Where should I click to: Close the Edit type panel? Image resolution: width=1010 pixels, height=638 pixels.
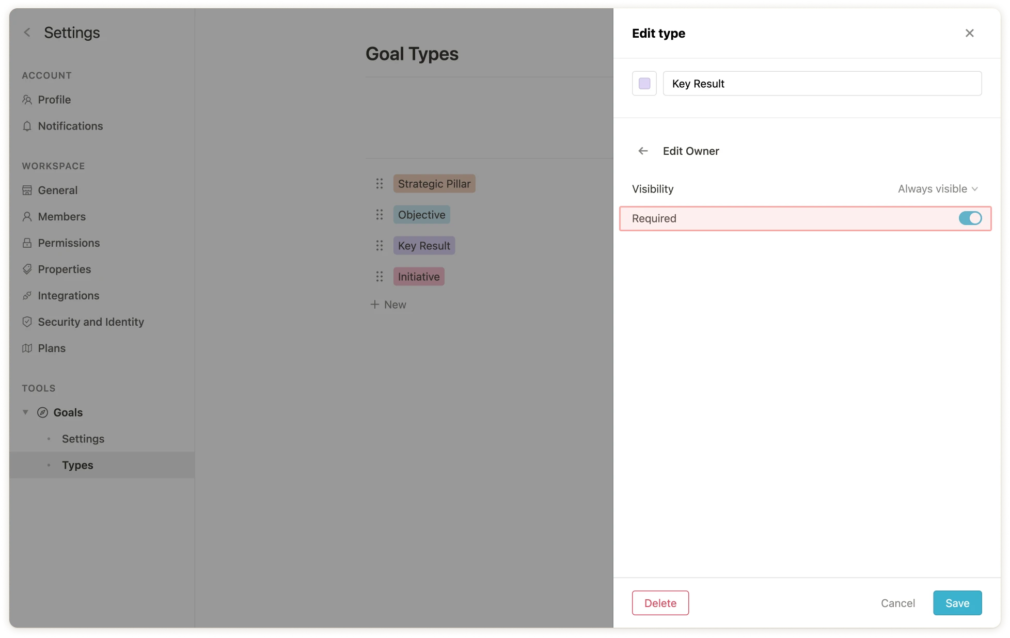(x=969, y=33)
